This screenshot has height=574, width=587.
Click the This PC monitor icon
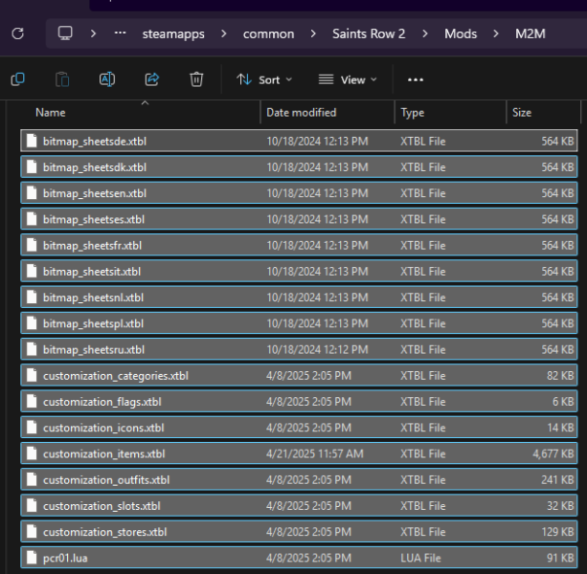[65, 33]
